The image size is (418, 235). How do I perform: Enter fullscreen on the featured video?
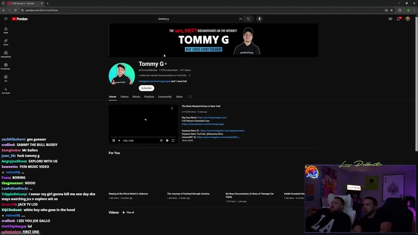point(173,141)
